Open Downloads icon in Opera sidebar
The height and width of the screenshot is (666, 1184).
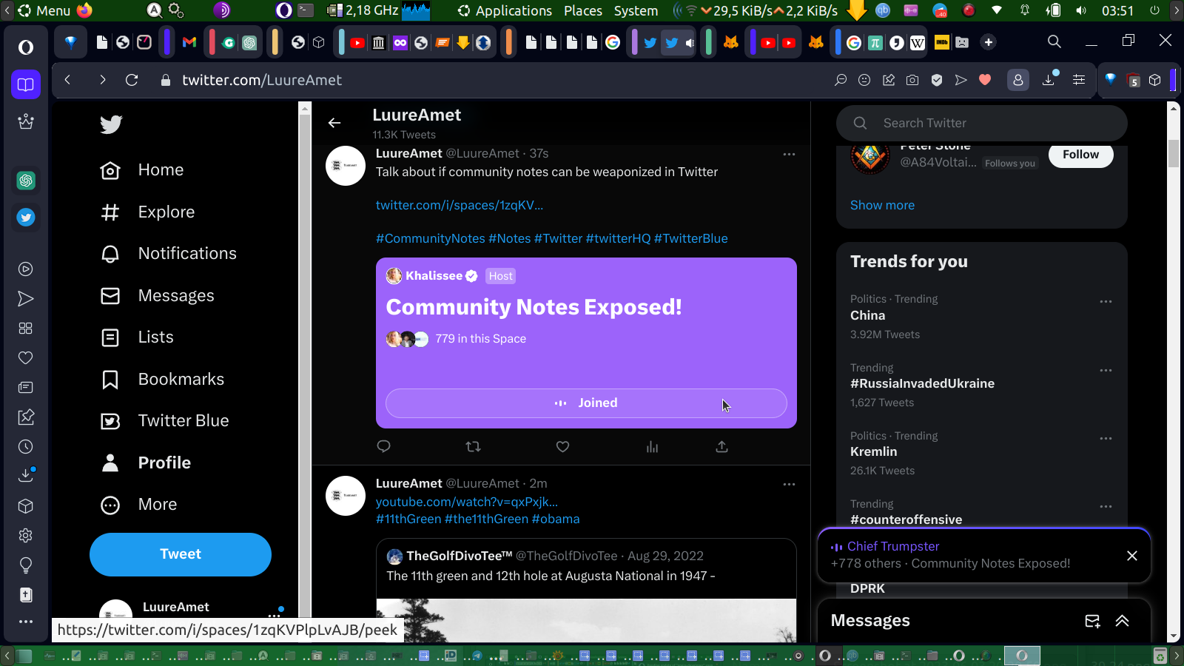26,475
